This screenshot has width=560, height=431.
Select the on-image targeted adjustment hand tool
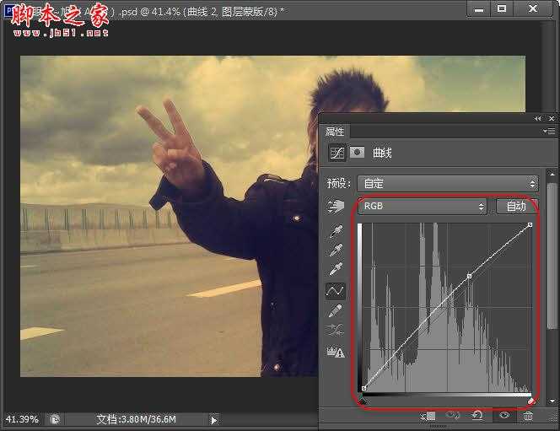(x=336, y=207)
